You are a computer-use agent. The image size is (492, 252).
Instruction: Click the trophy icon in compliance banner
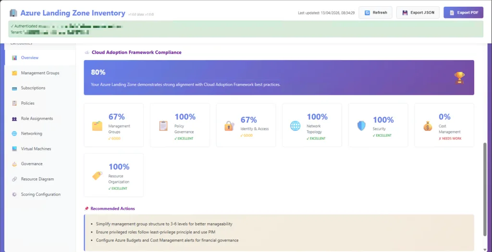pos(459,77)
